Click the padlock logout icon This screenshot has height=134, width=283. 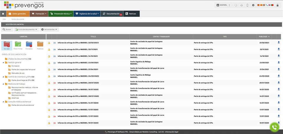(277, 5)
